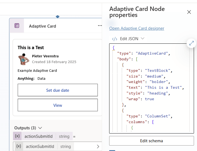This screenshot has width=197, height=151.
Task: Click the Edit schema button
Action: click(x=152, y=141)
